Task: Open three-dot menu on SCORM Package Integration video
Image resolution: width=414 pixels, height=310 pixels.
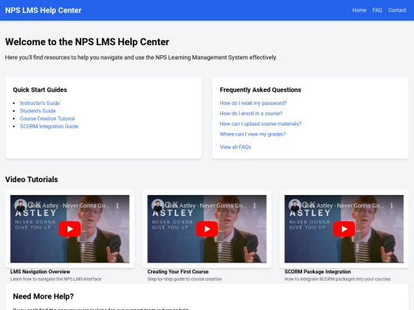Action: pyautogui.click(x=392, y=206)
